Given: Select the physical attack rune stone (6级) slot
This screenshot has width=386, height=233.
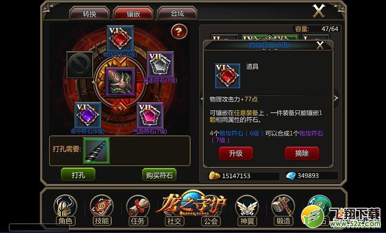Looking at the screenshot, I should [120, 39].
